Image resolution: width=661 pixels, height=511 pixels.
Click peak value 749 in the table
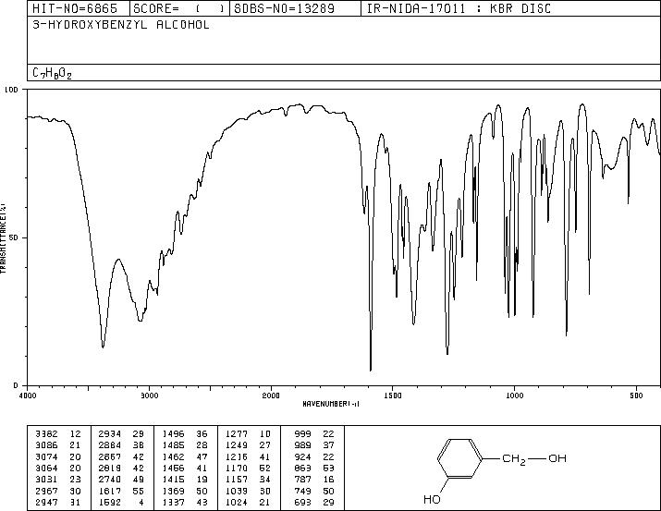pyautogui.click(x=302, y=492)
